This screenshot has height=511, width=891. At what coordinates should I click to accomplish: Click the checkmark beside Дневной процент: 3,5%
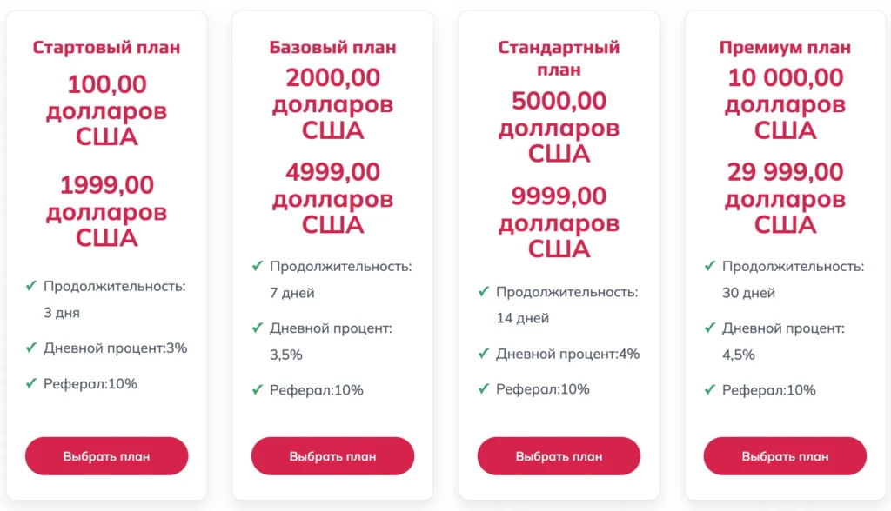click(258, 328)
